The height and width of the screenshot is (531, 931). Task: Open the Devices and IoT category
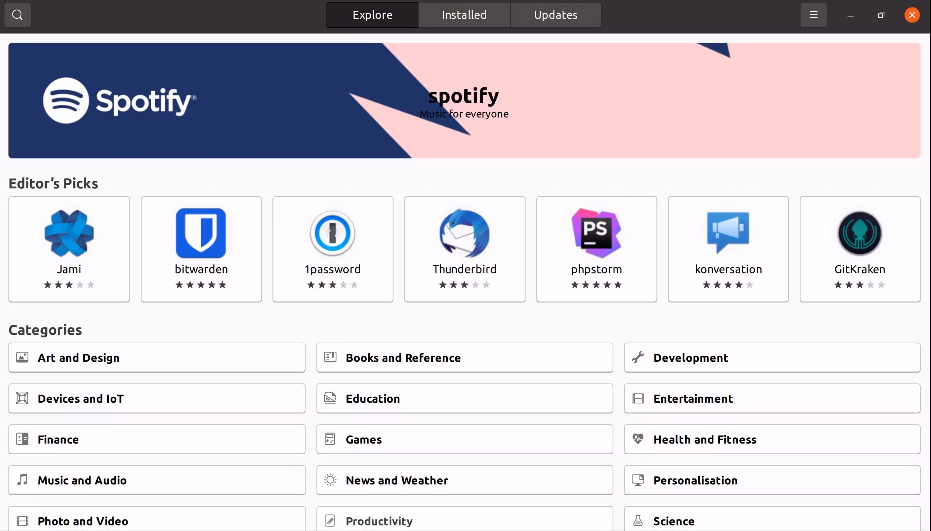(x=157, y=399)
